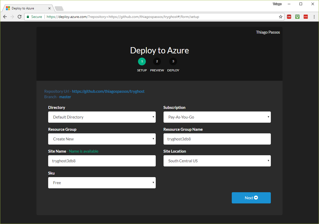Expand the Resource Group Create New dropdown
319x224 pixels.
[102, 139]
